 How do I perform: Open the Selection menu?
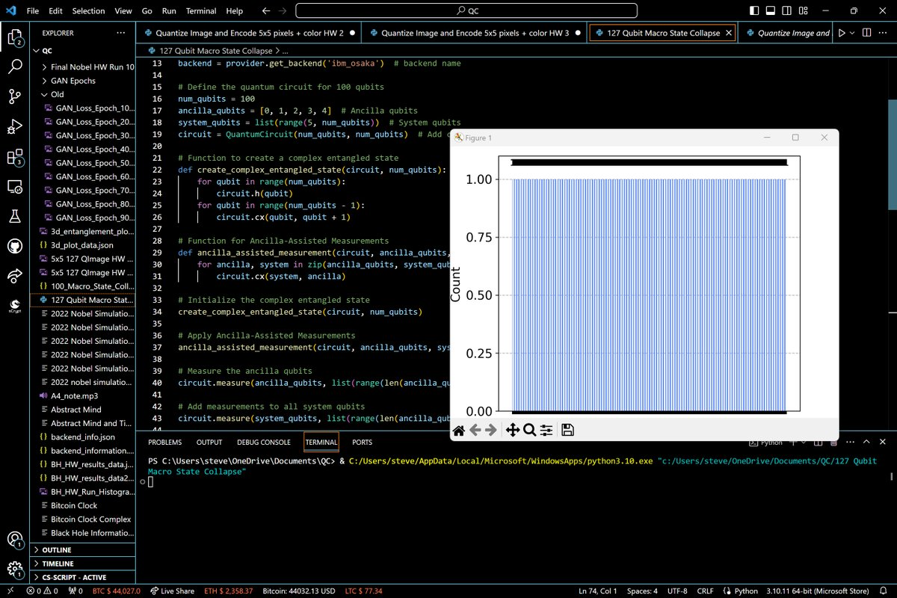pos(88,11)
